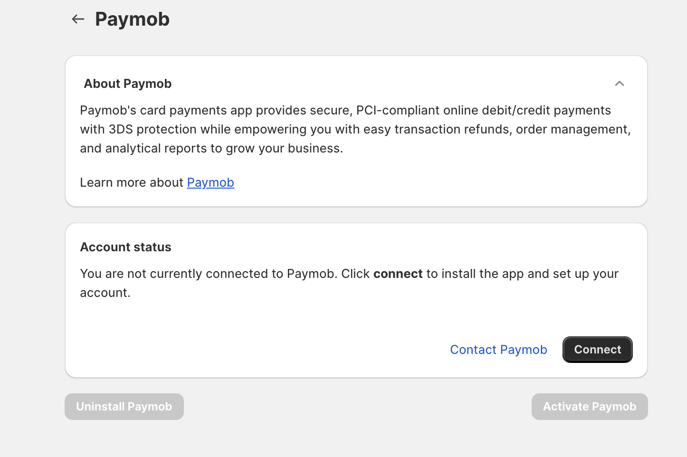The width and height of the screenshot is (687, 457).
Task: Click the Activate Paymob button
Action: [590, 407]
